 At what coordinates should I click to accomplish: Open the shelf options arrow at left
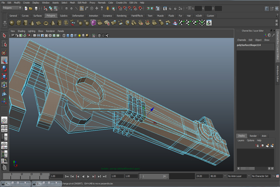coord(5,25)
